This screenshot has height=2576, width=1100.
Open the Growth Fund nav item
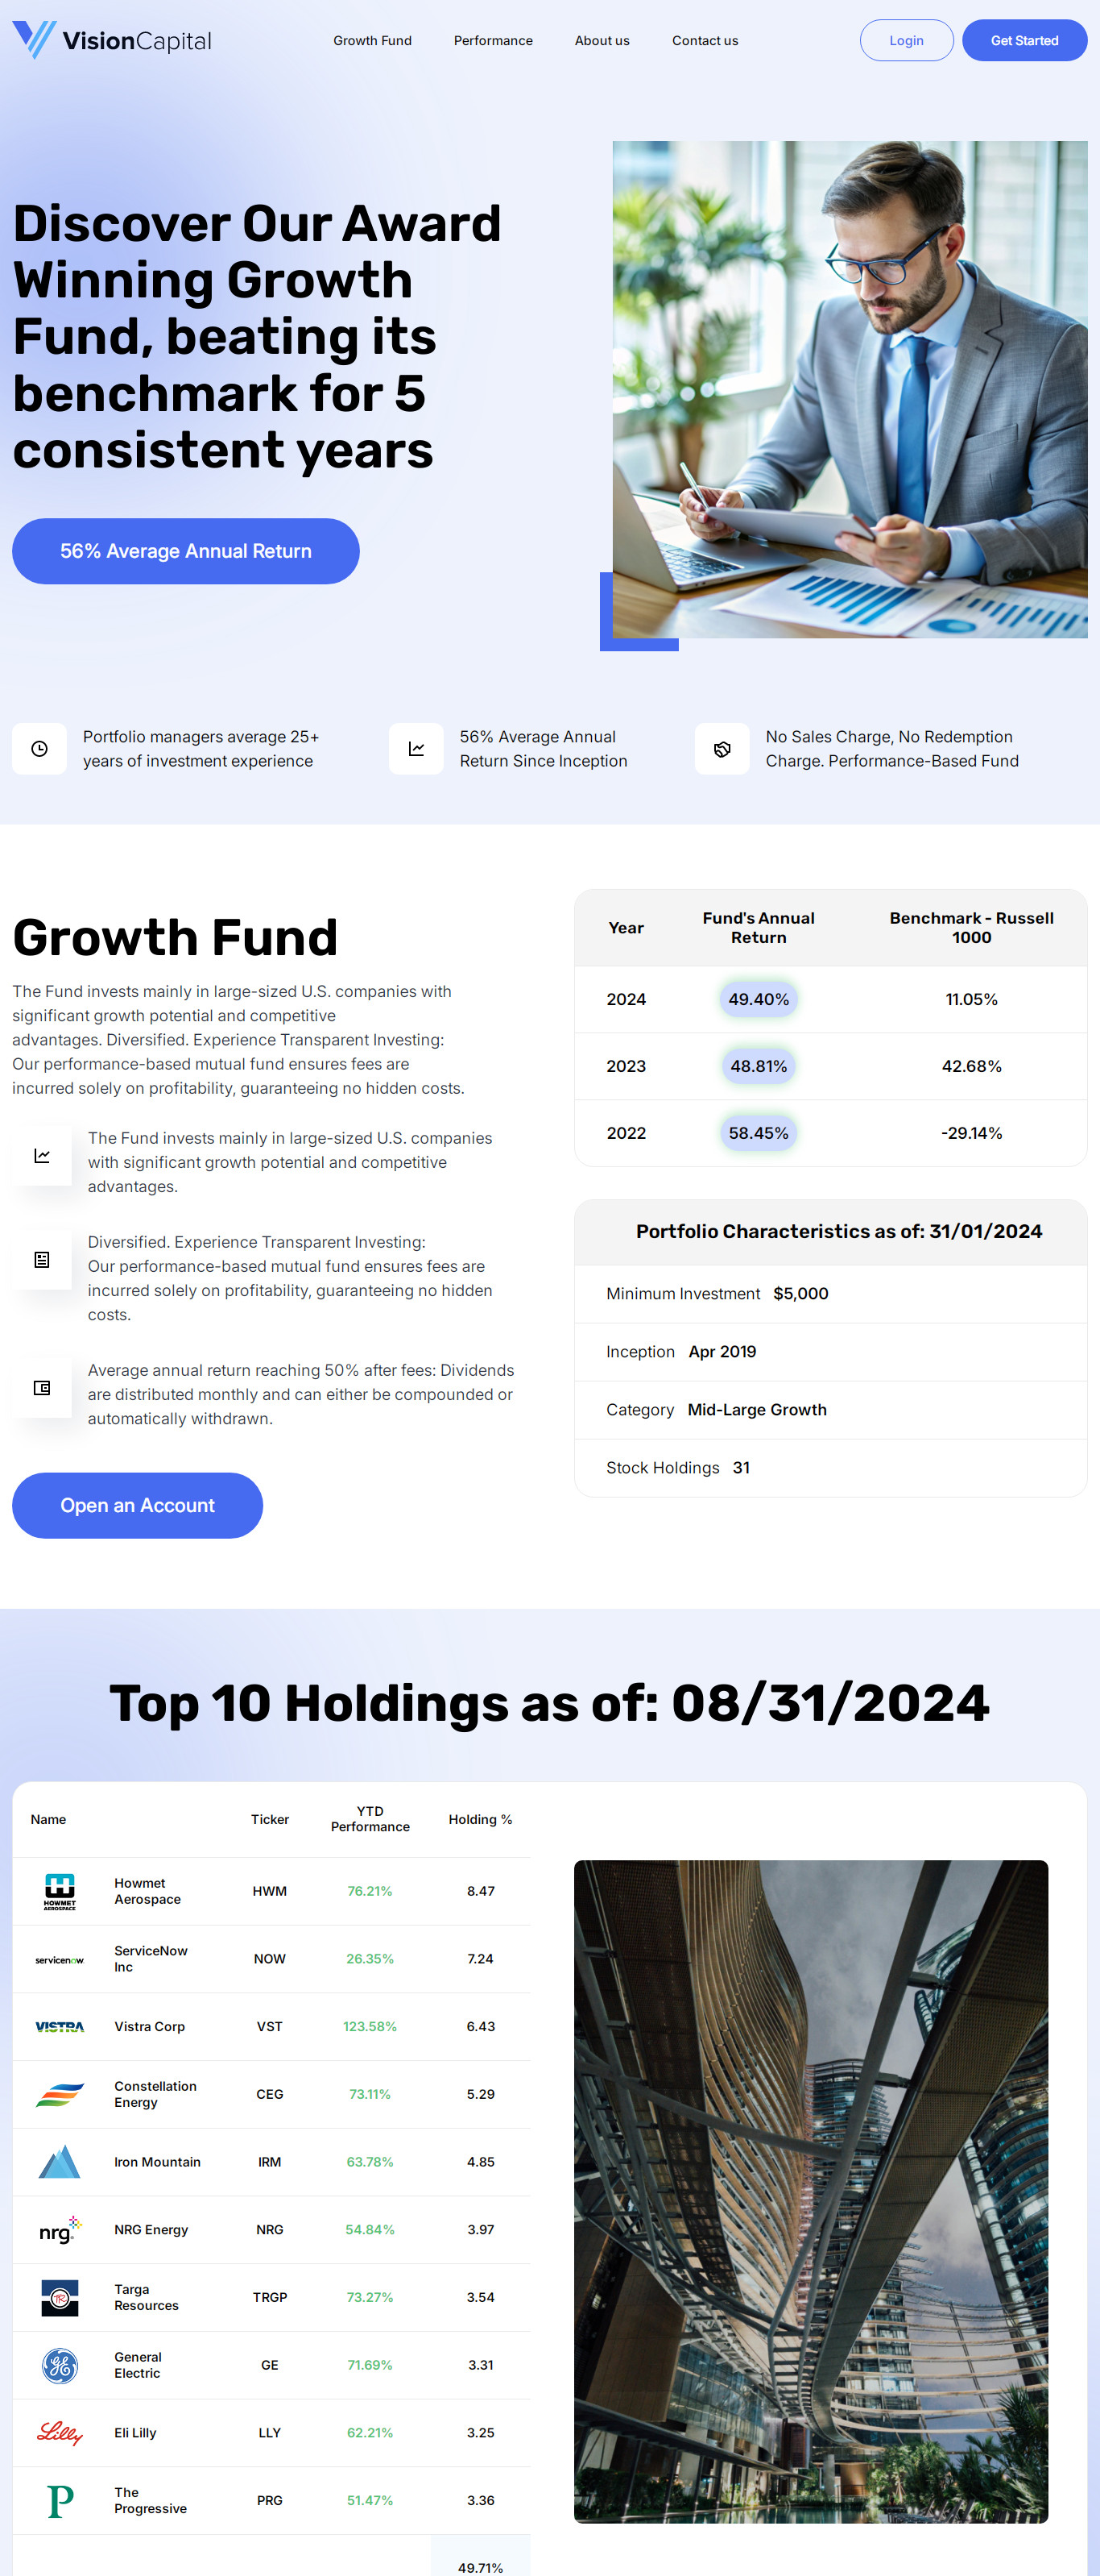pyautogui.click(x=373, y=41)
